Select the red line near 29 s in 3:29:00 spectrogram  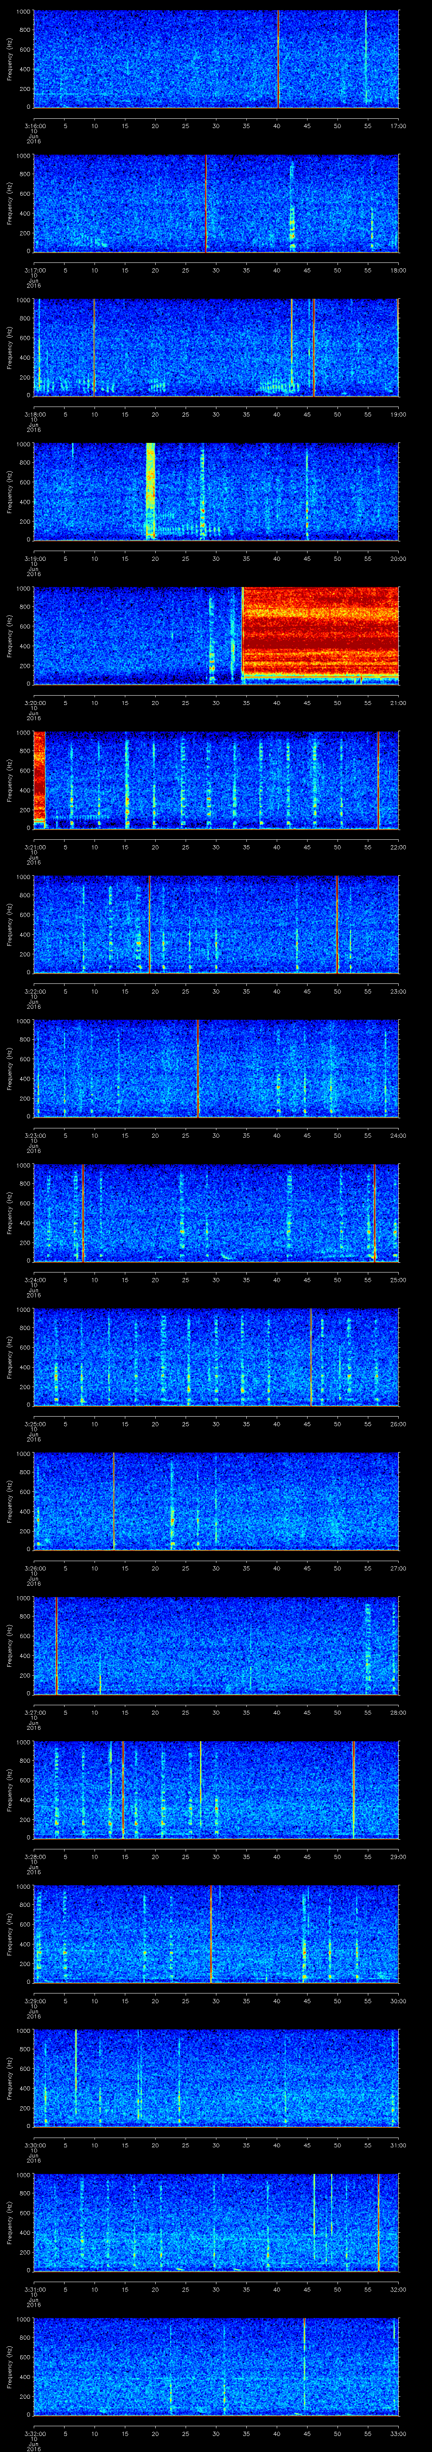[x=211, y=1934]
